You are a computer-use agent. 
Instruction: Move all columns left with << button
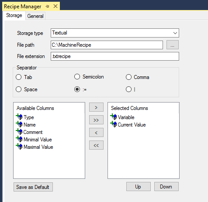pos(96,145)
